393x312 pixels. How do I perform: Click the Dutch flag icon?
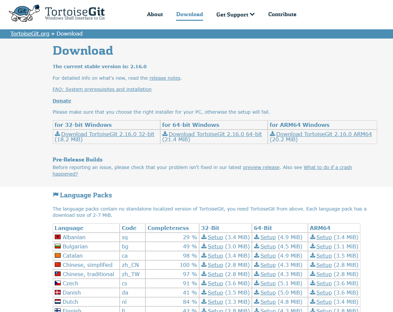58,301
